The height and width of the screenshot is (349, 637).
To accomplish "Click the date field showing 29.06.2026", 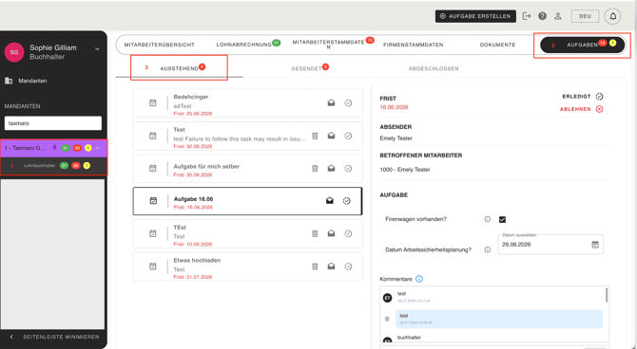I will coord(550,245).
